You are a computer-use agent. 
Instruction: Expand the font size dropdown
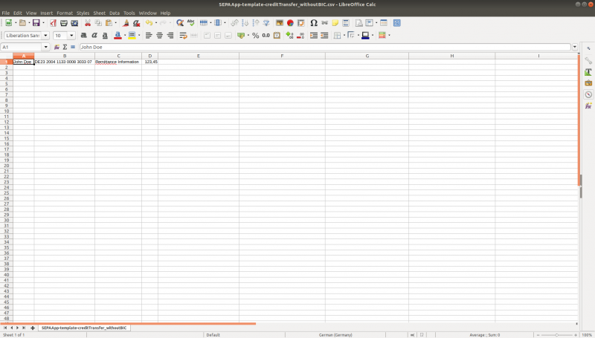point(71,35)
